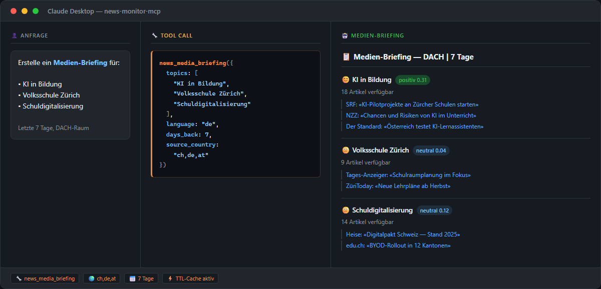The image size is (601, 289).
Task: Click the news_media_briefing function name in code
Action: (193, 63)
